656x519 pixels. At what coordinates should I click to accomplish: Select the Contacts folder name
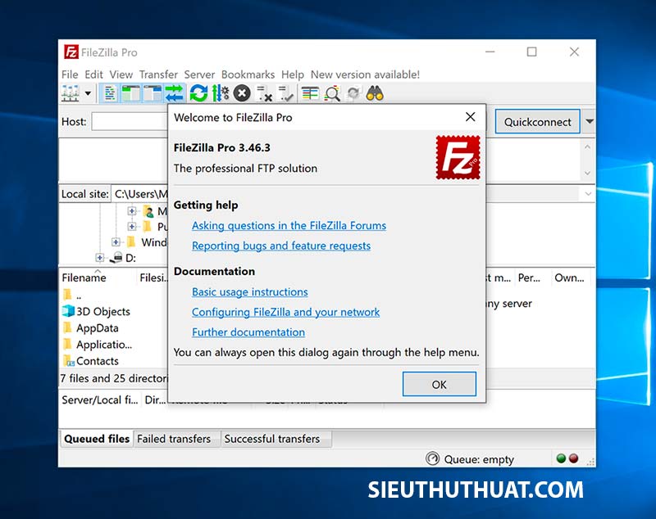coord(97,361)
